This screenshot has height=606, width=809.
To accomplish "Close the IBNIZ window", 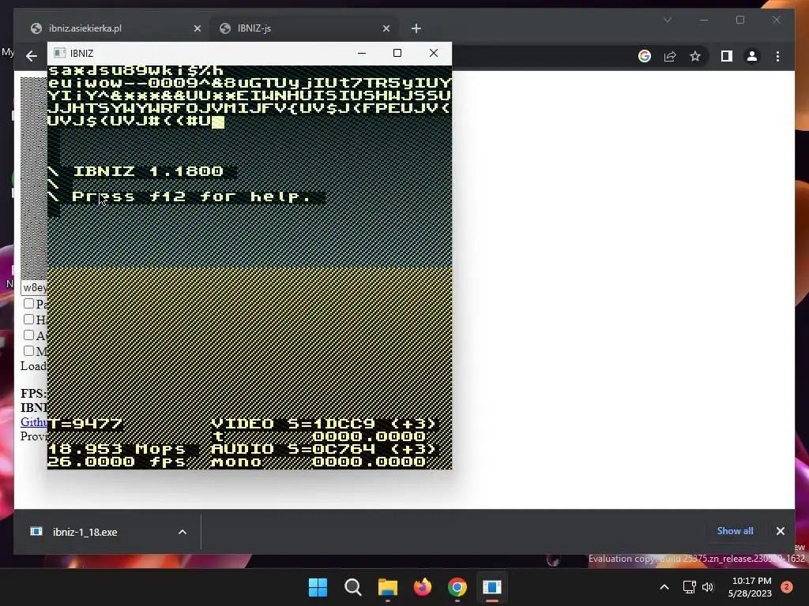I will (x=434, y=53).
